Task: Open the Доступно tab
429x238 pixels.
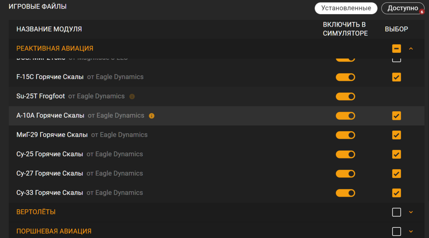Action: coord(402,8)
